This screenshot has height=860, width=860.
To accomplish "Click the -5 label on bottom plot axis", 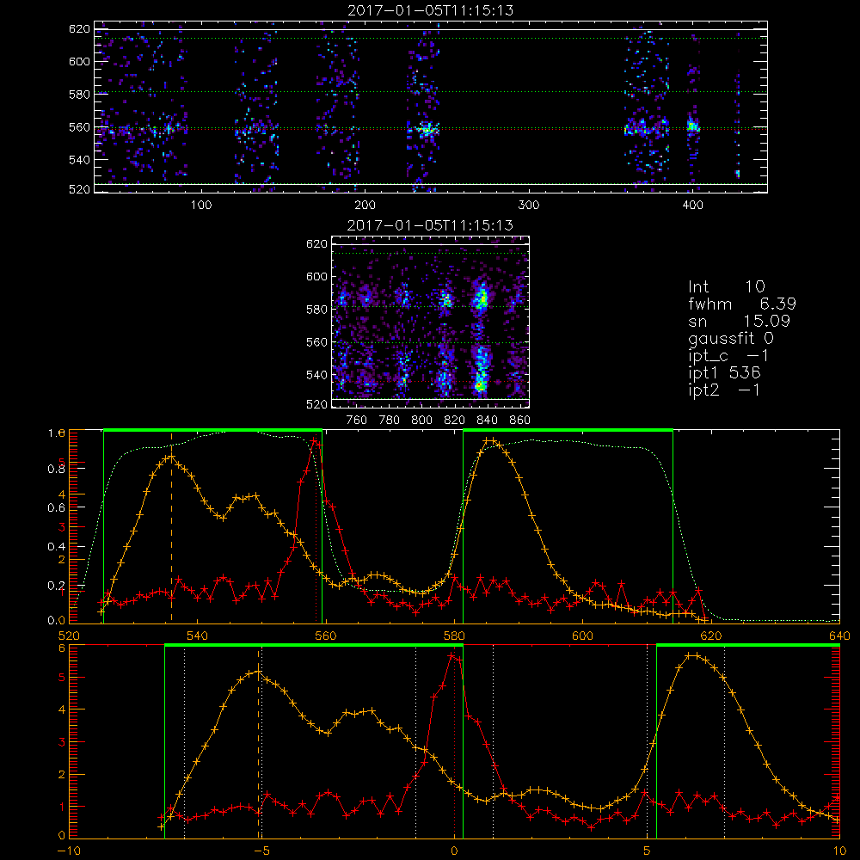I will (261, 851).
